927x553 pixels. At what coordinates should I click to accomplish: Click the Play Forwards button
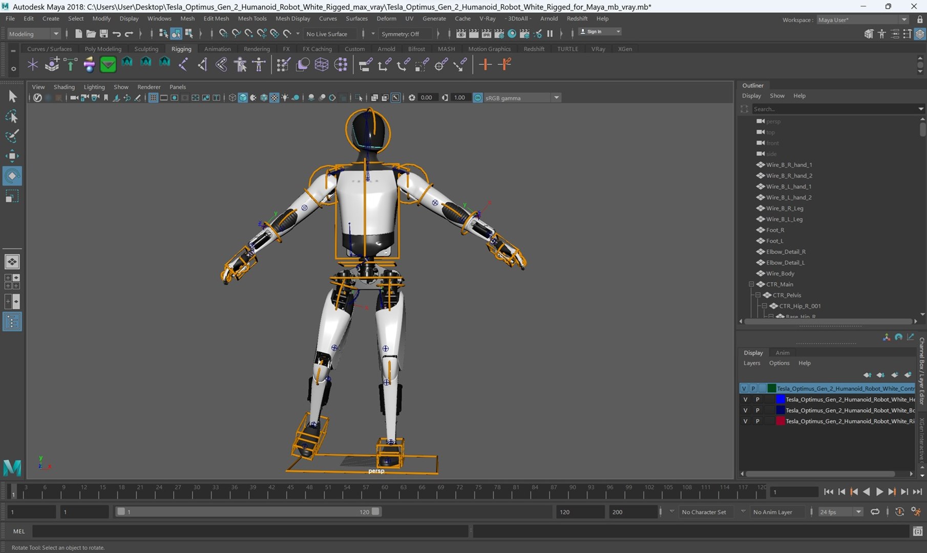click(x=879, y=492)
